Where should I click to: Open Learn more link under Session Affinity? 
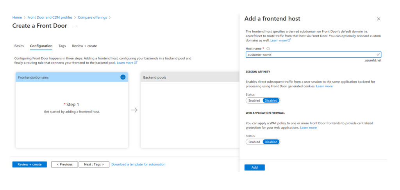(324, 86)
